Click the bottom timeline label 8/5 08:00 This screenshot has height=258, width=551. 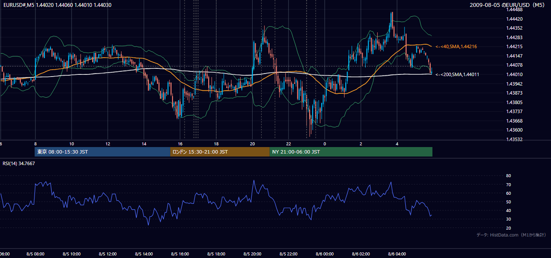coord(35,254)
